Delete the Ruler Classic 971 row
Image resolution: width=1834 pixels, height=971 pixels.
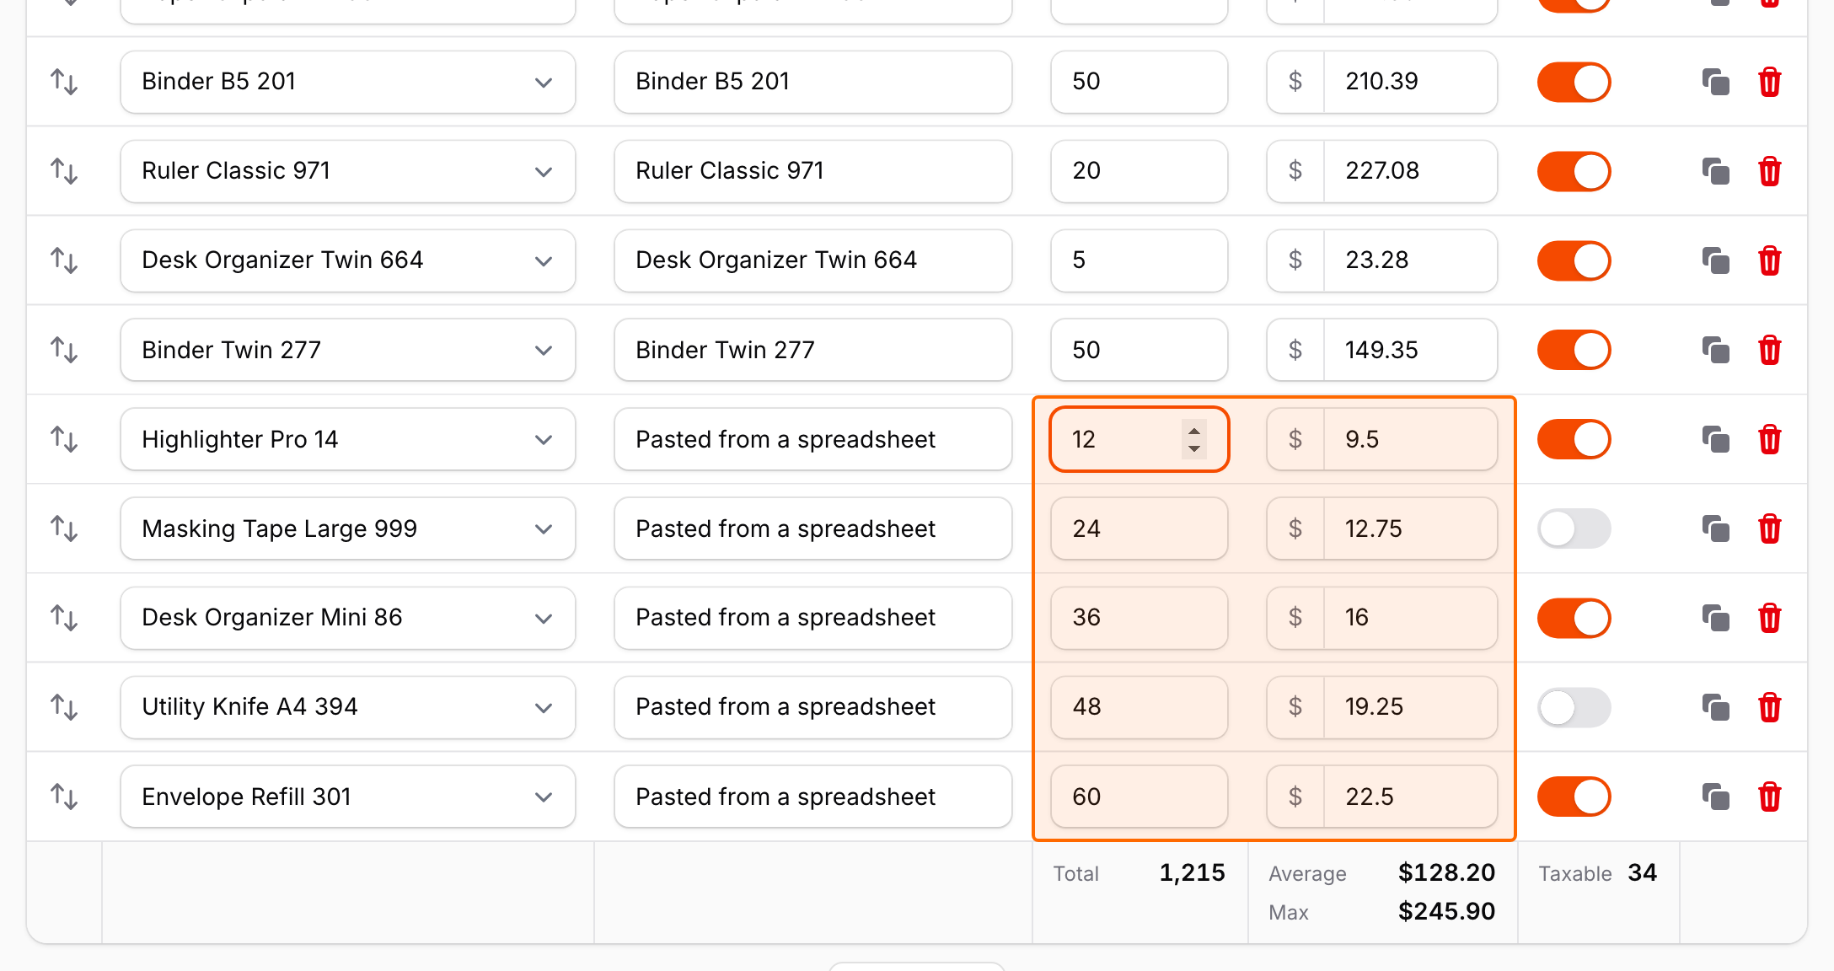click(1769, 172)
